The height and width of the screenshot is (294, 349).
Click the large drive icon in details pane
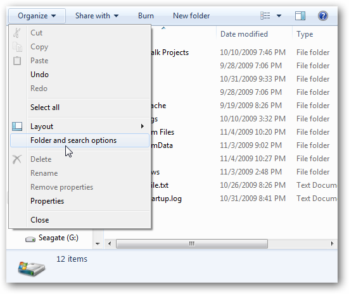[x=32, y=269]
